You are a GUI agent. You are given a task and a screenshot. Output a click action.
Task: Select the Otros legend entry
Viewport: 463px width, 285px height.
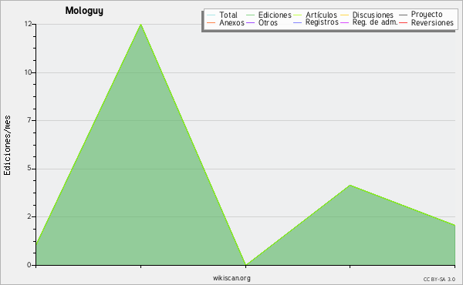point(268,22)
